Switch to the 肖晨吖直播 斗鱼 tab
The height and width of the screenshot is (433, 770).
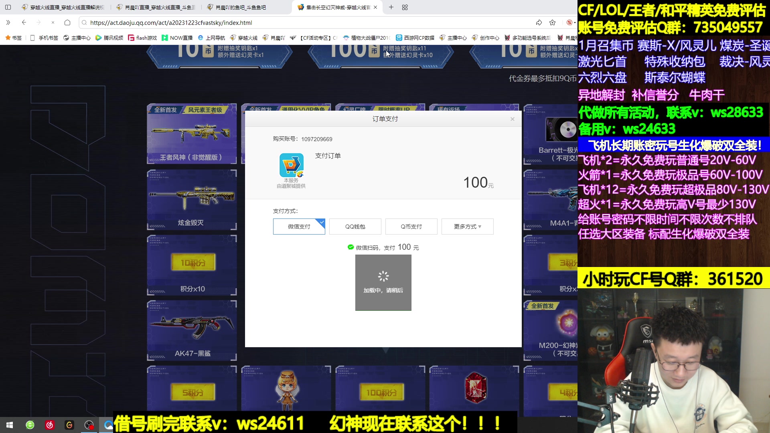tap(156, 7)
